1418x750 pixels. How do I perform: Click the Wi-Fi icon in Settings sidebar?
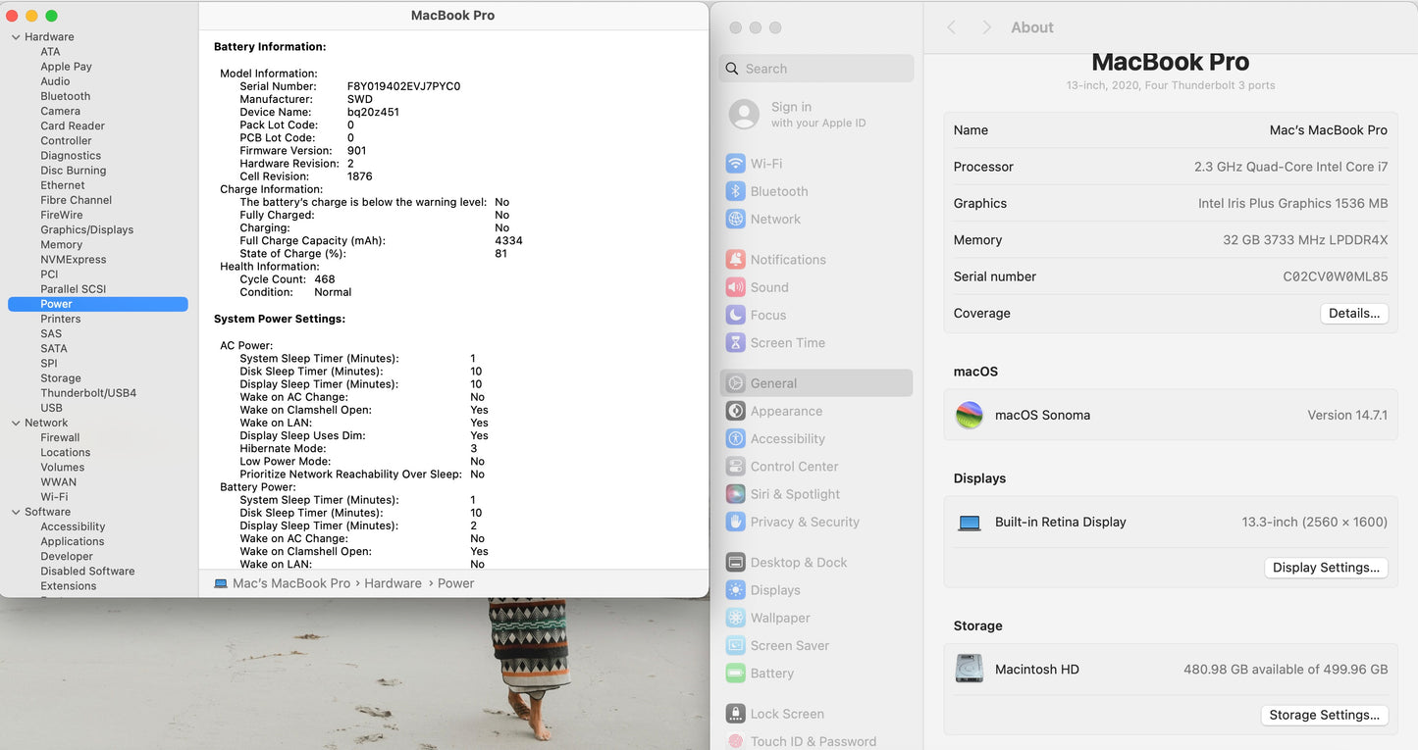click(x=735, y=164)
